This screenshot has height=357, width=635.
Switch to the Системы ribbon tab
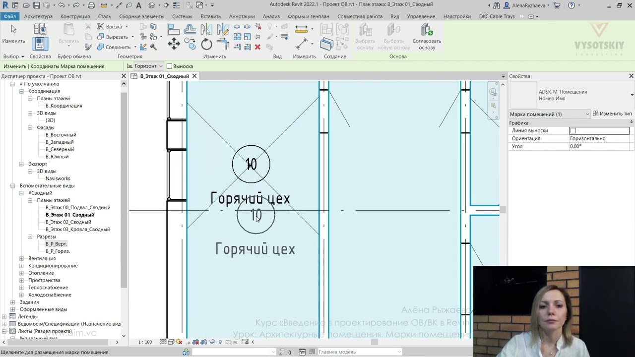coord(182,16)
